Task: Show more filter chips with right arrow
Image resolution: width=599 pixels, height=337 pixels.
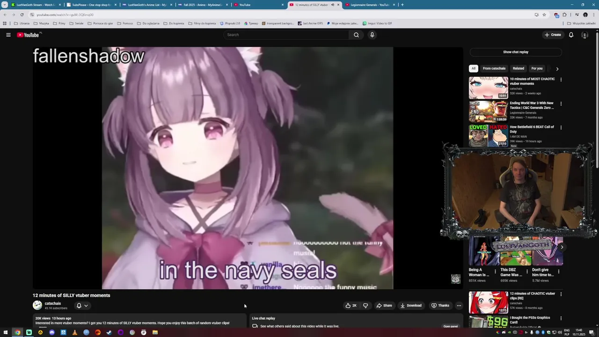Action: click(557, 69)
